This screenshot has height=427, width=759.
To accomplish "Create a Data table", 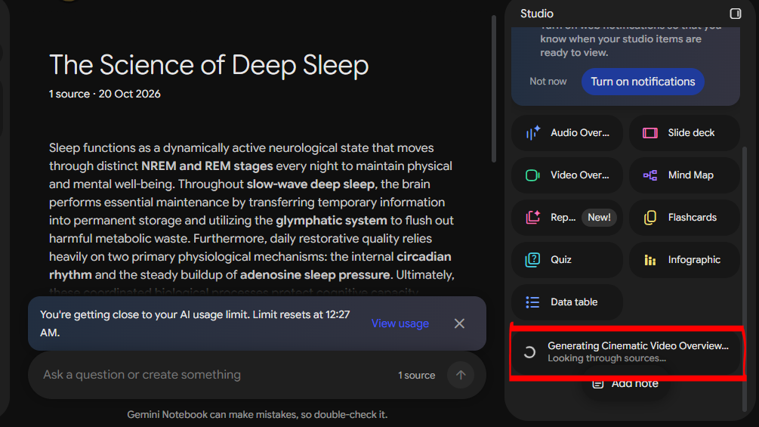I will (567, 302).
